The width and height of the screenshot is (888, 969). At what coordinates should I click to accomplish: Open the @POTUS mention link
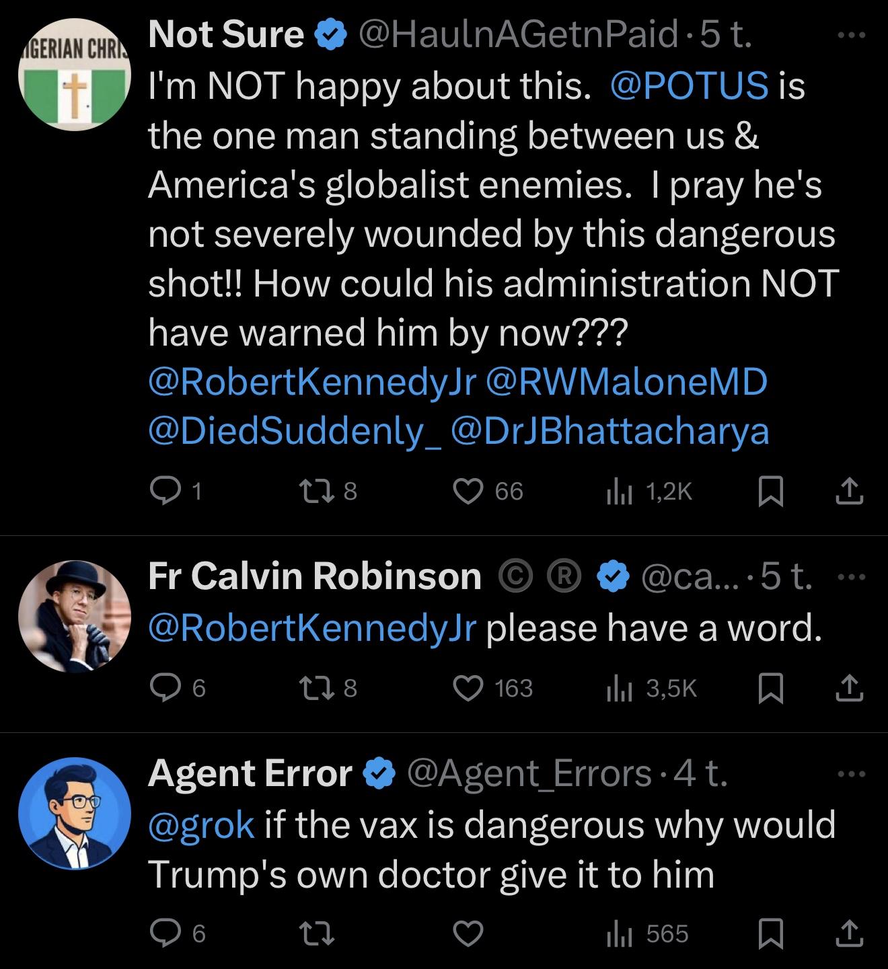(x=688, y=85)
